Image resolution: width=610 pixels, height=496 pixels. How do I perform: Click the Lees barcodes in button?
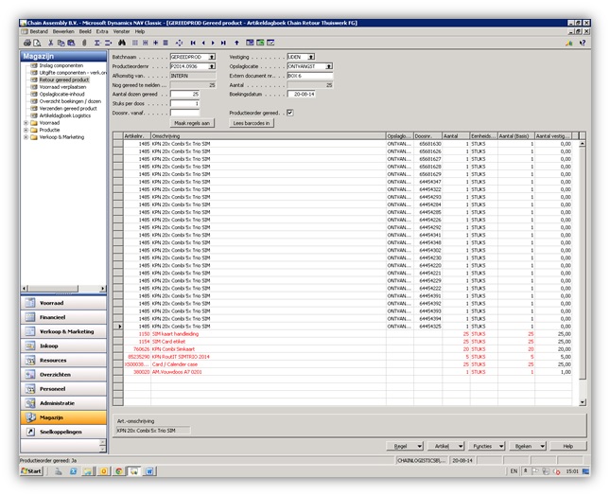(252, 123)
